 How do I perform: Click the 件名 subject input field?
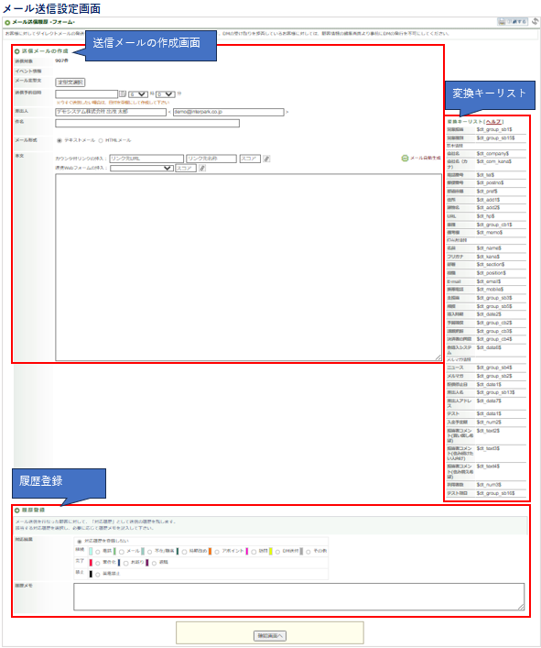147,123
